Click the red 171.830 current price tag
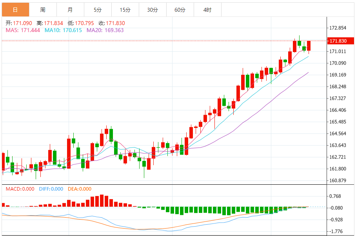 point(341,41)
